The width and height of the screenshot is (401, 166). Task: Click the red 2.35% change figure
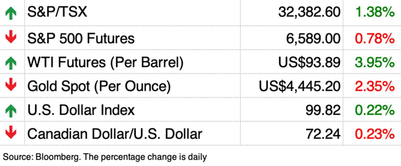(x=375, y=87)
